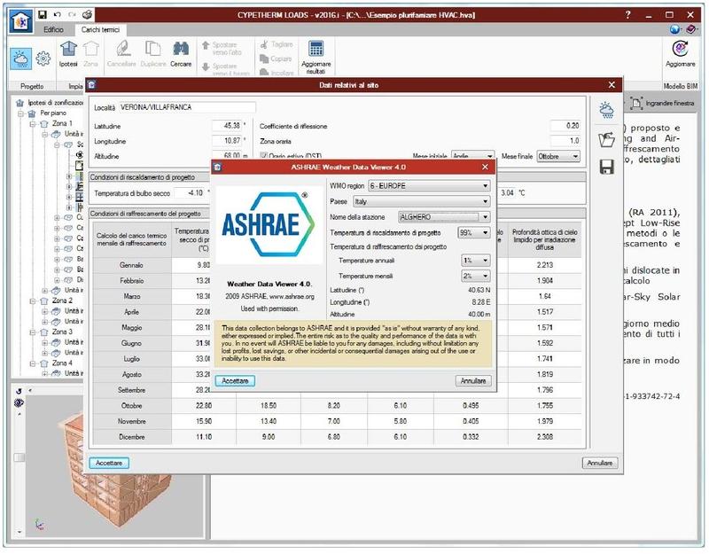The image size is (709, 554).
Task: Toggle the Temperature mensili setting
Action: coord(475,275)
